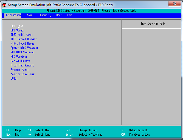183x140 pixels.
Task: Select the CPU Type field
Action: 17,26
